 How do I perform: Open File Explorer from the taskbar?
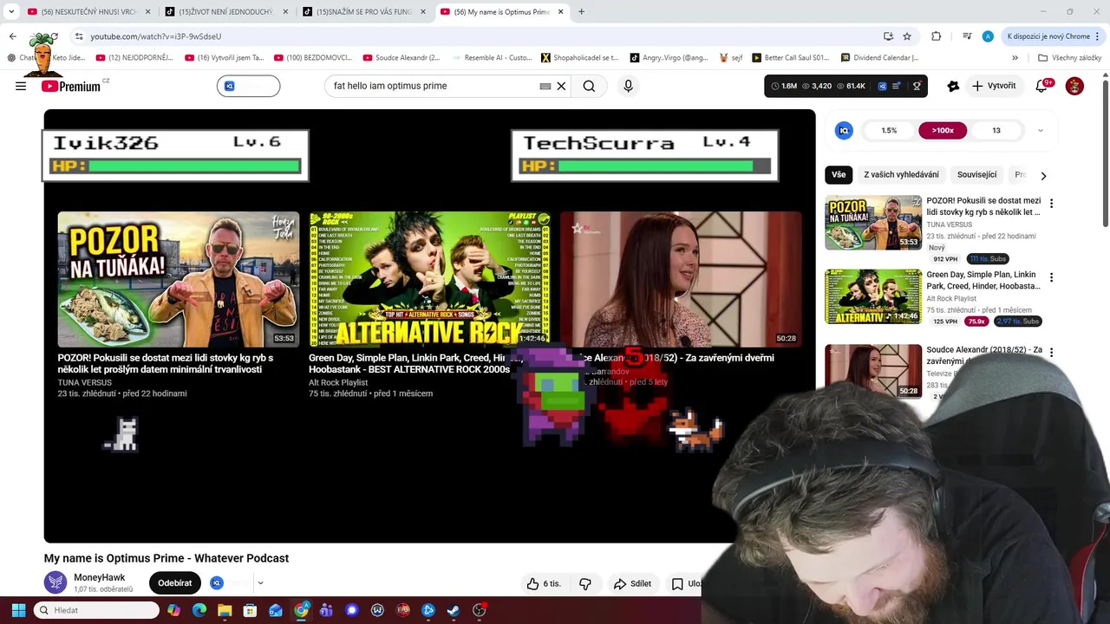coord(225,610)
